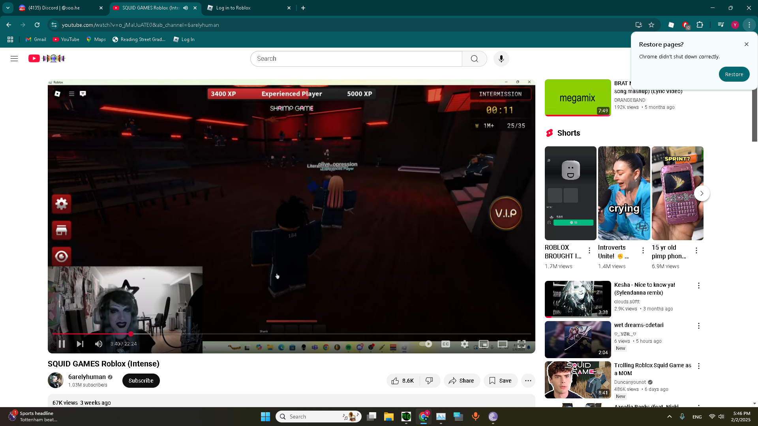
Task: Open the more actions ellipsis menu
Action: (528, 381)
